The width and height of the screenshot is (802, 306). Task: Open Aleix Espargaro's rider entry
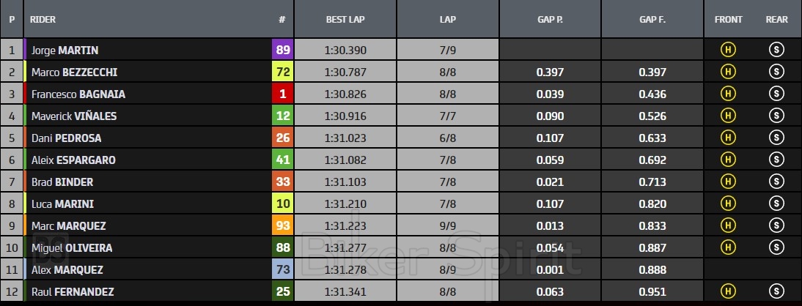click(73, 160)
